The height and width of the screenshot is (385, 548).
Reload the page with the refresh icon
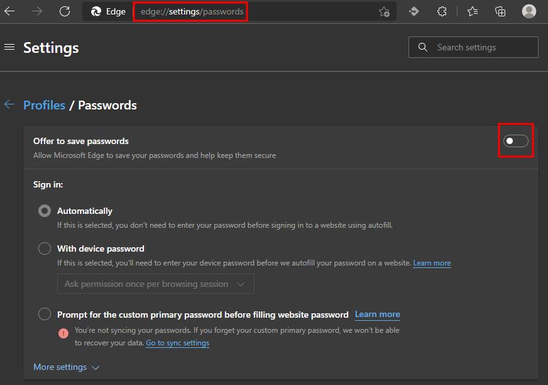pyautogui.click(x=65, y=11)
